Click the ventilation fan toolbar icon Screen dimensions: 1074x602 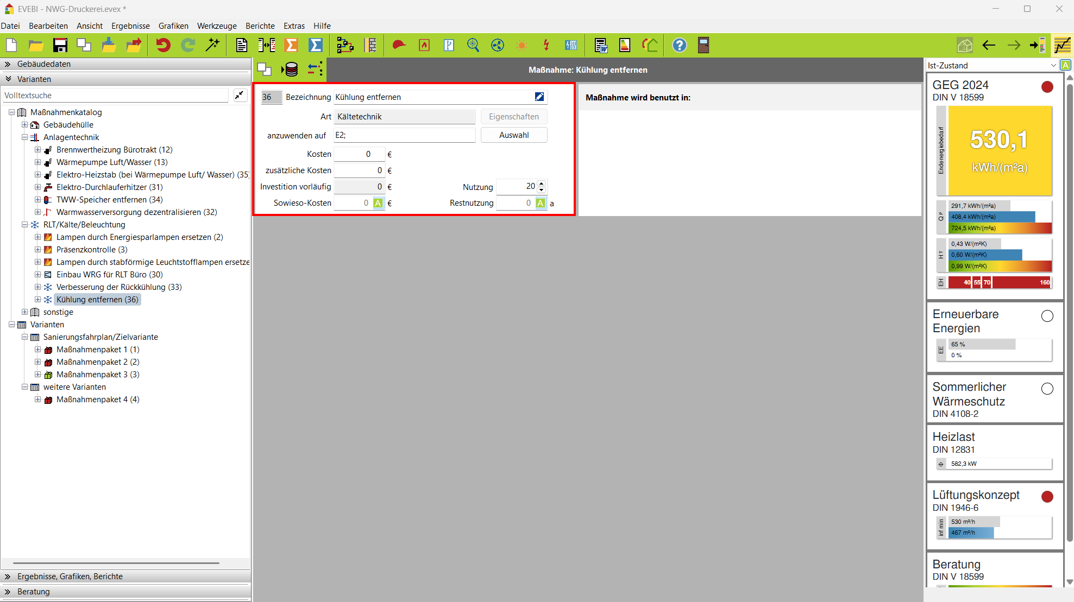[497, 46]
